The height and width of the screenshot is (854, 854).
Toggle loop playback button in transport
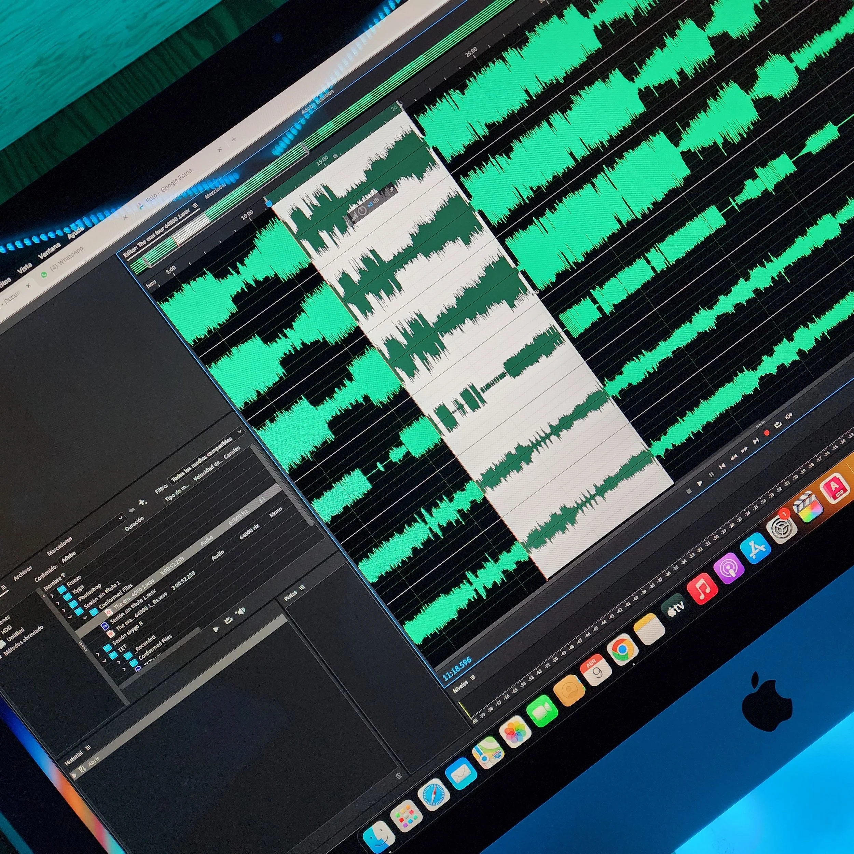click(x=779, y=425)
